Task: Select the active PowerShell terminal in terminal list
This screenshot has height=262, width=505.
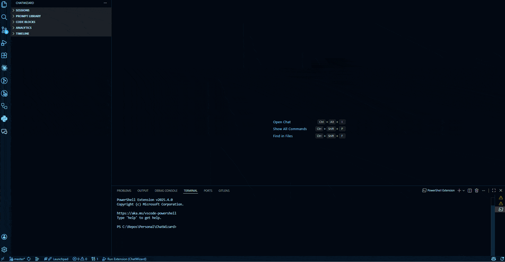Action: coord(501,209)
